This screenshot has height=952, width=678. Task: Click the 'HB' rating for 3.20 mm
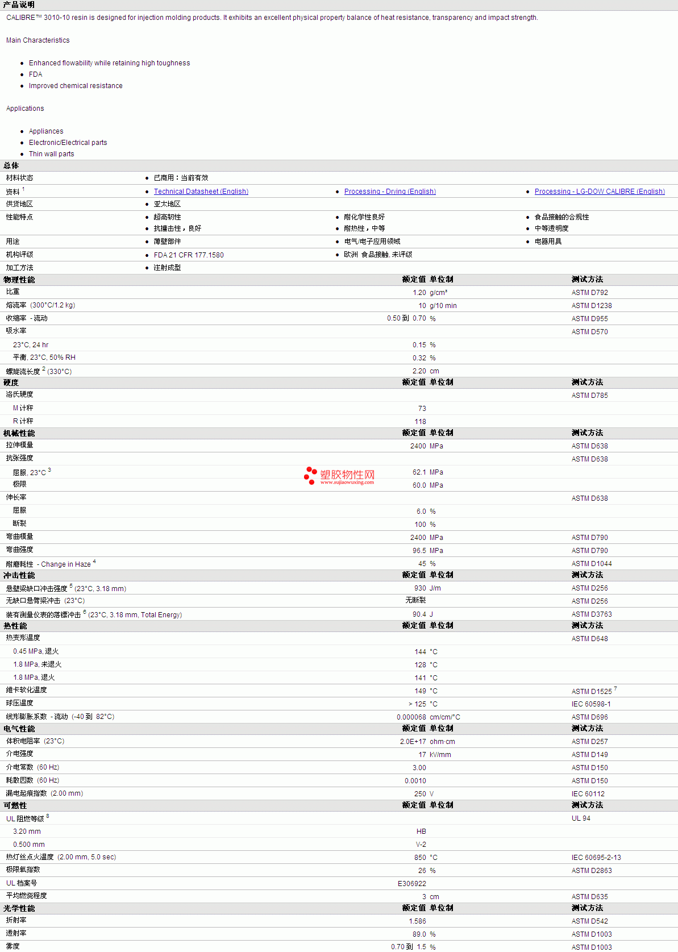coord(421,832)
